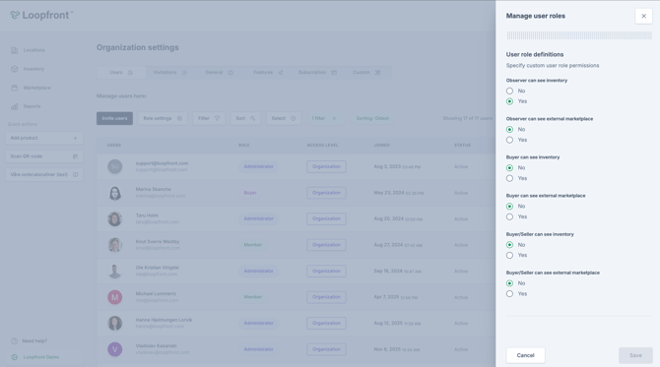Open Marketplace in the sidebar
The image size is (660, 367).
pos(36,88)
